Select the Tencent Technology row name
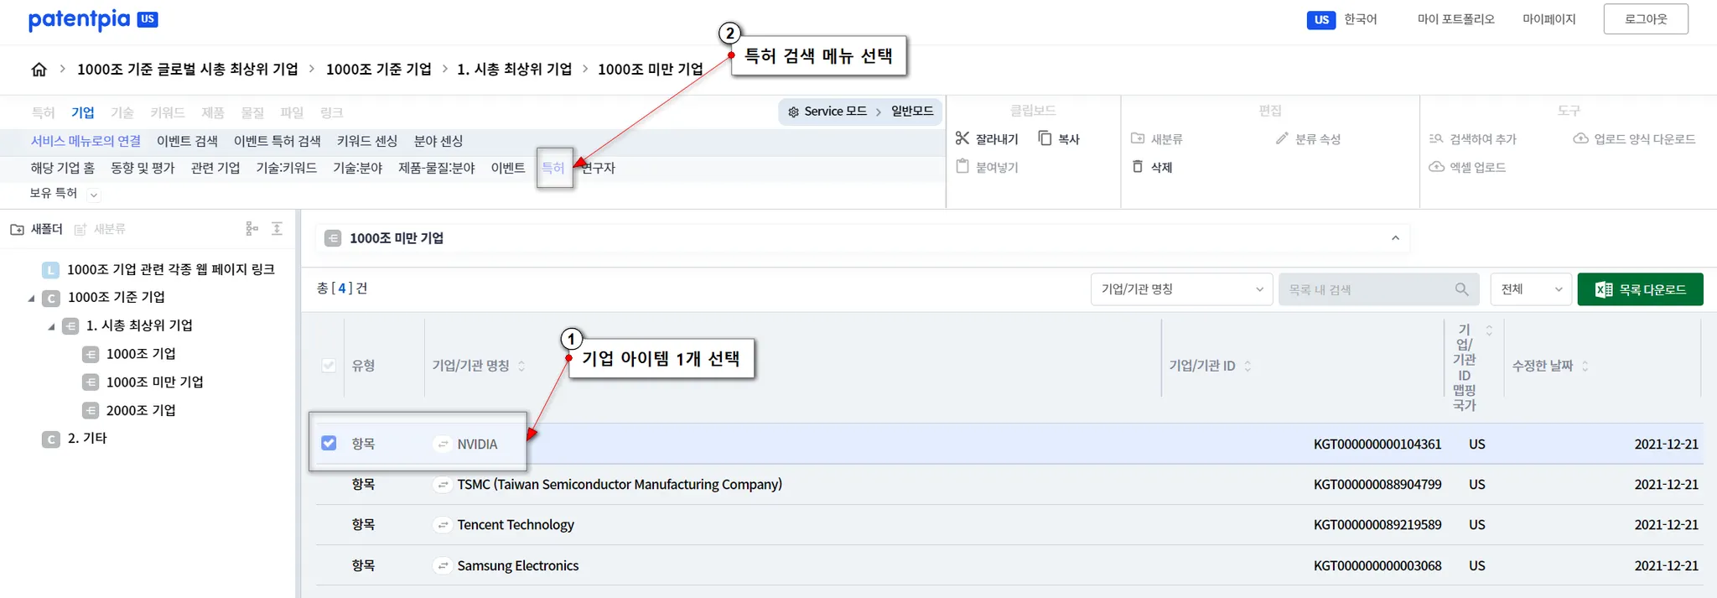 (x=516, y=525)
